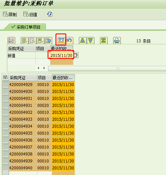Click item 00010 cell in row 4200004938
166x175 pixels.
click(x=45, y=154)
